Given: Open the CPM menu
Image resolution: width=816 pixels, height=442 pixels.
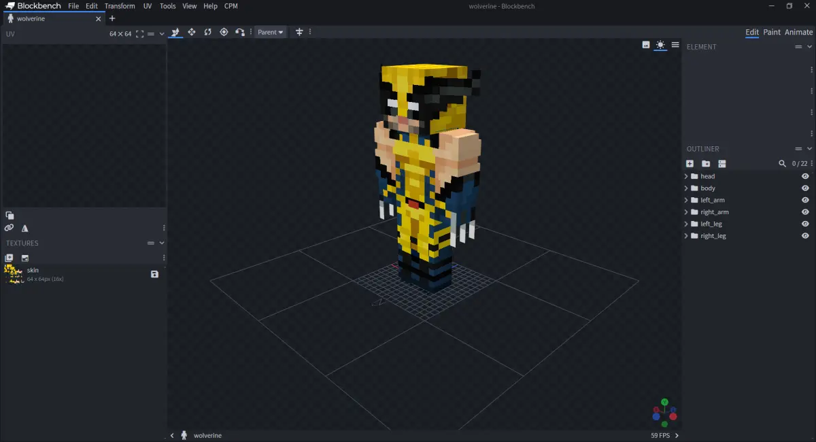Looking at the screenshot, I should point(231,6).
